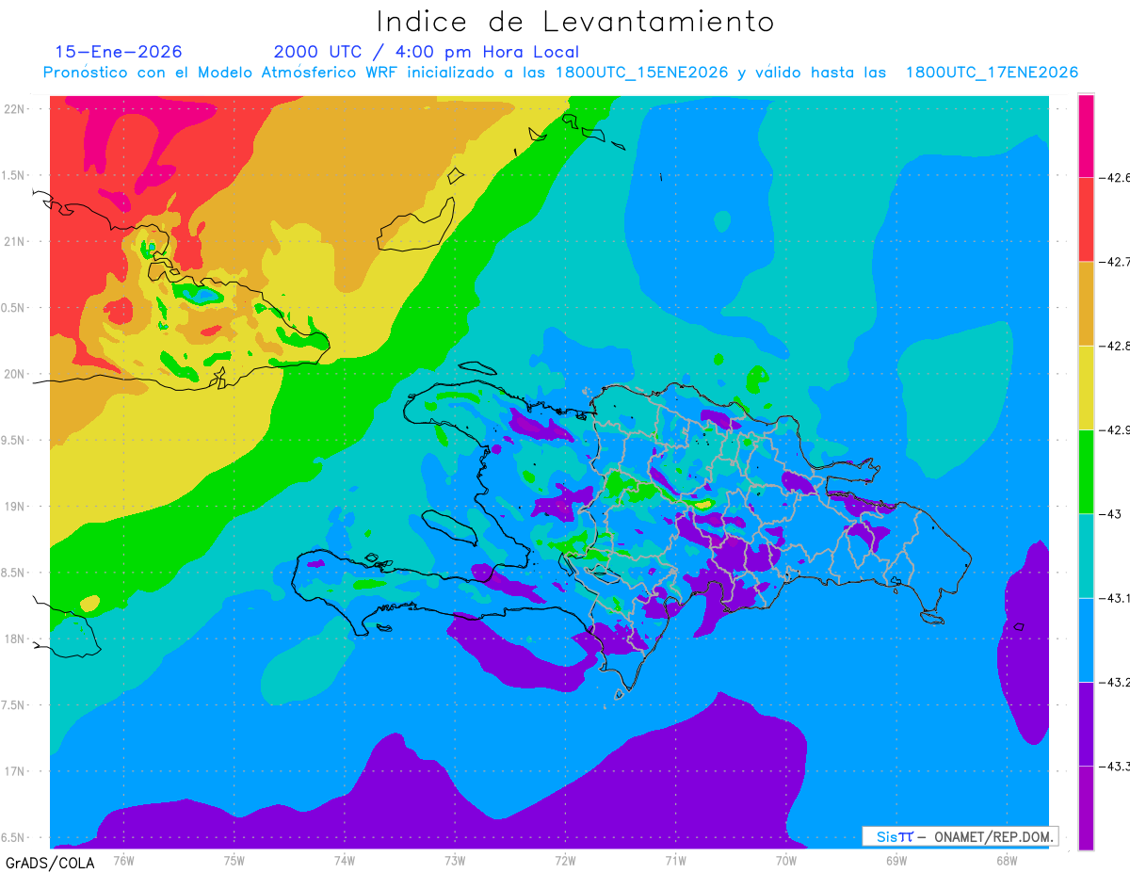The image size is (1130, 873).
Task: Click the '-43.1' legend value
Action: (x=1115, y=598)
